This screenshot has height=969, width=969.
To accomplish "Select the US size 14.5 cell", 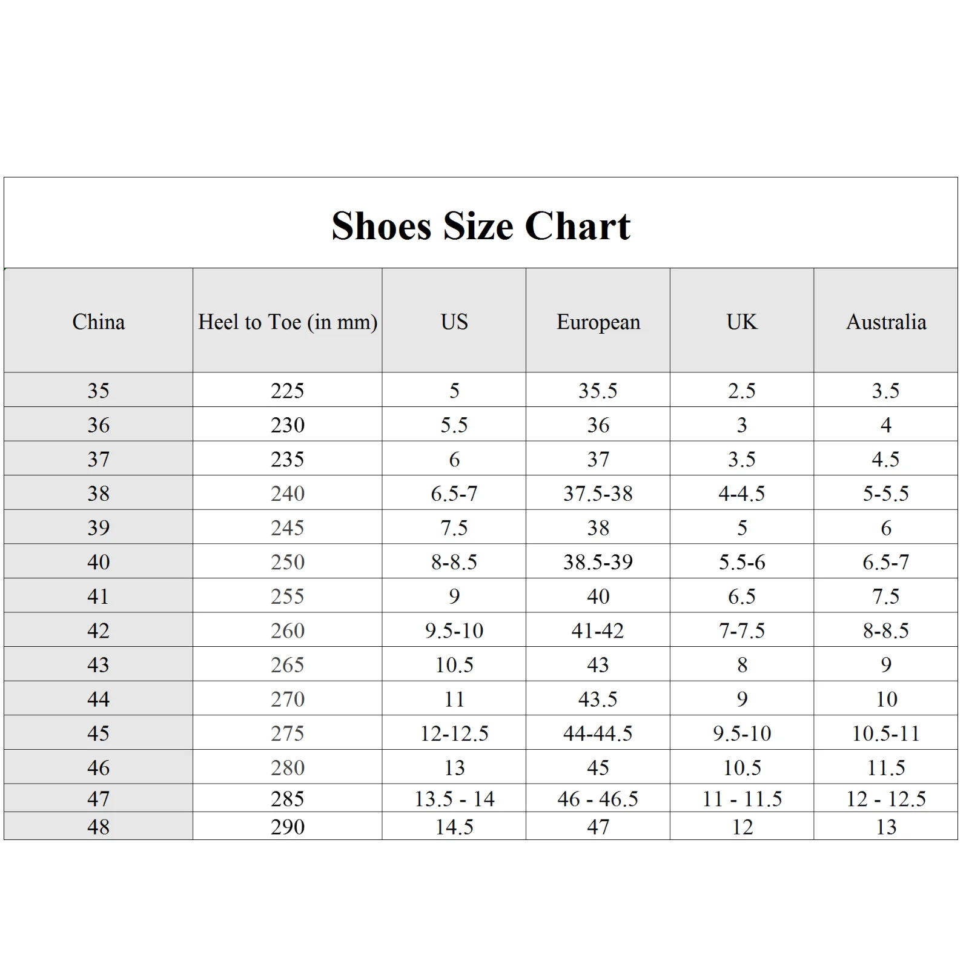I will coord(454,827).
